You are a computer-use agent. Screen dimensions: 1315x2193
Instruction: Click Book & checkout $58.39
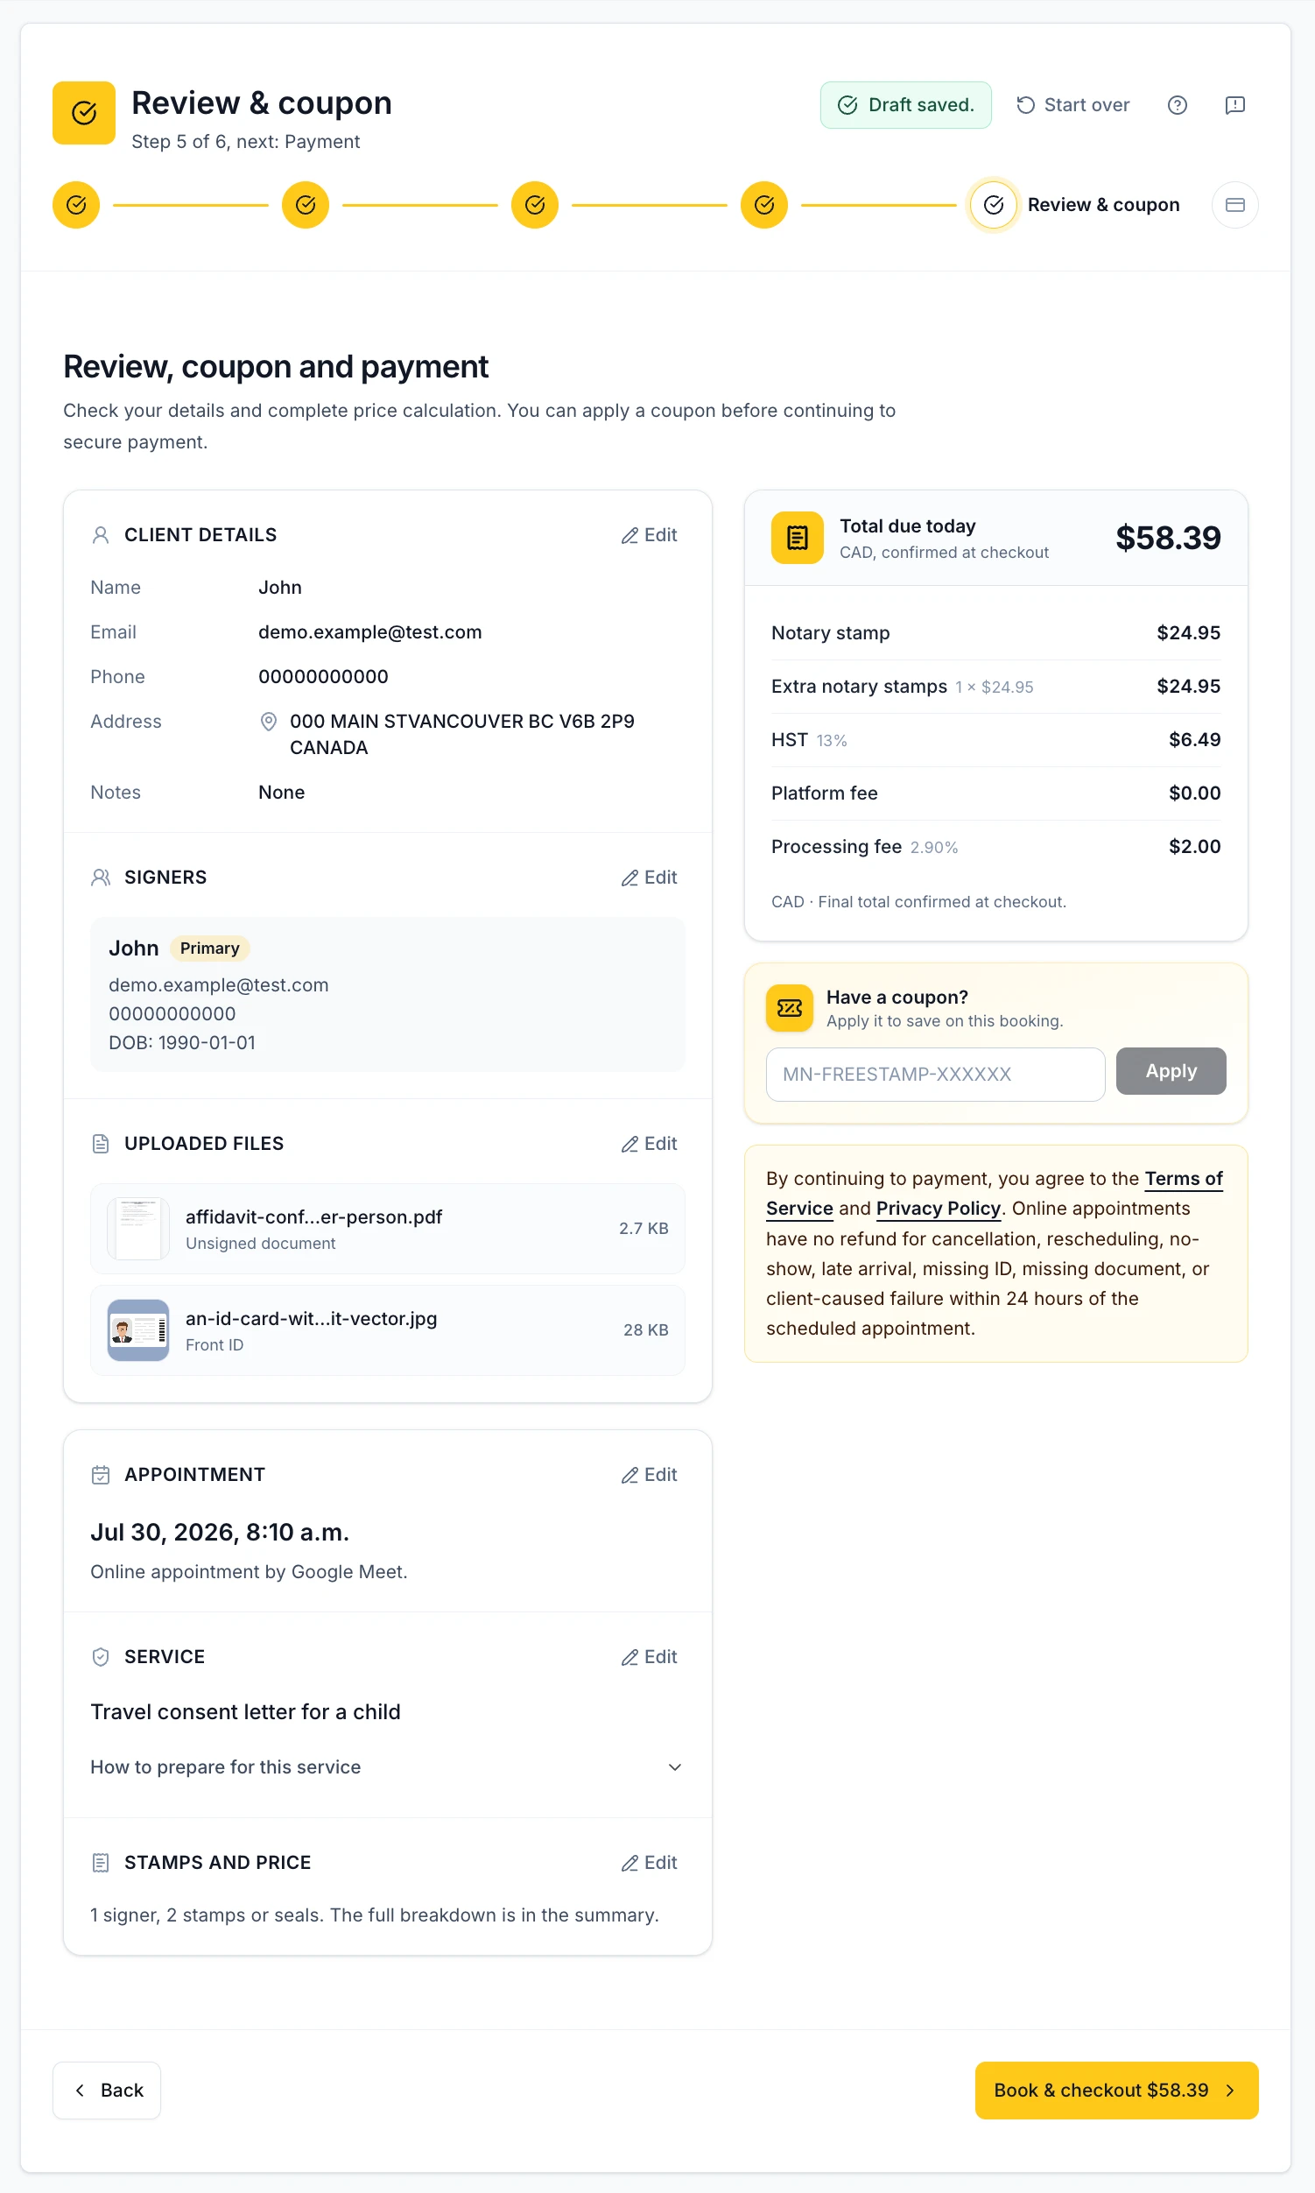click(x=1115, y=2091)
